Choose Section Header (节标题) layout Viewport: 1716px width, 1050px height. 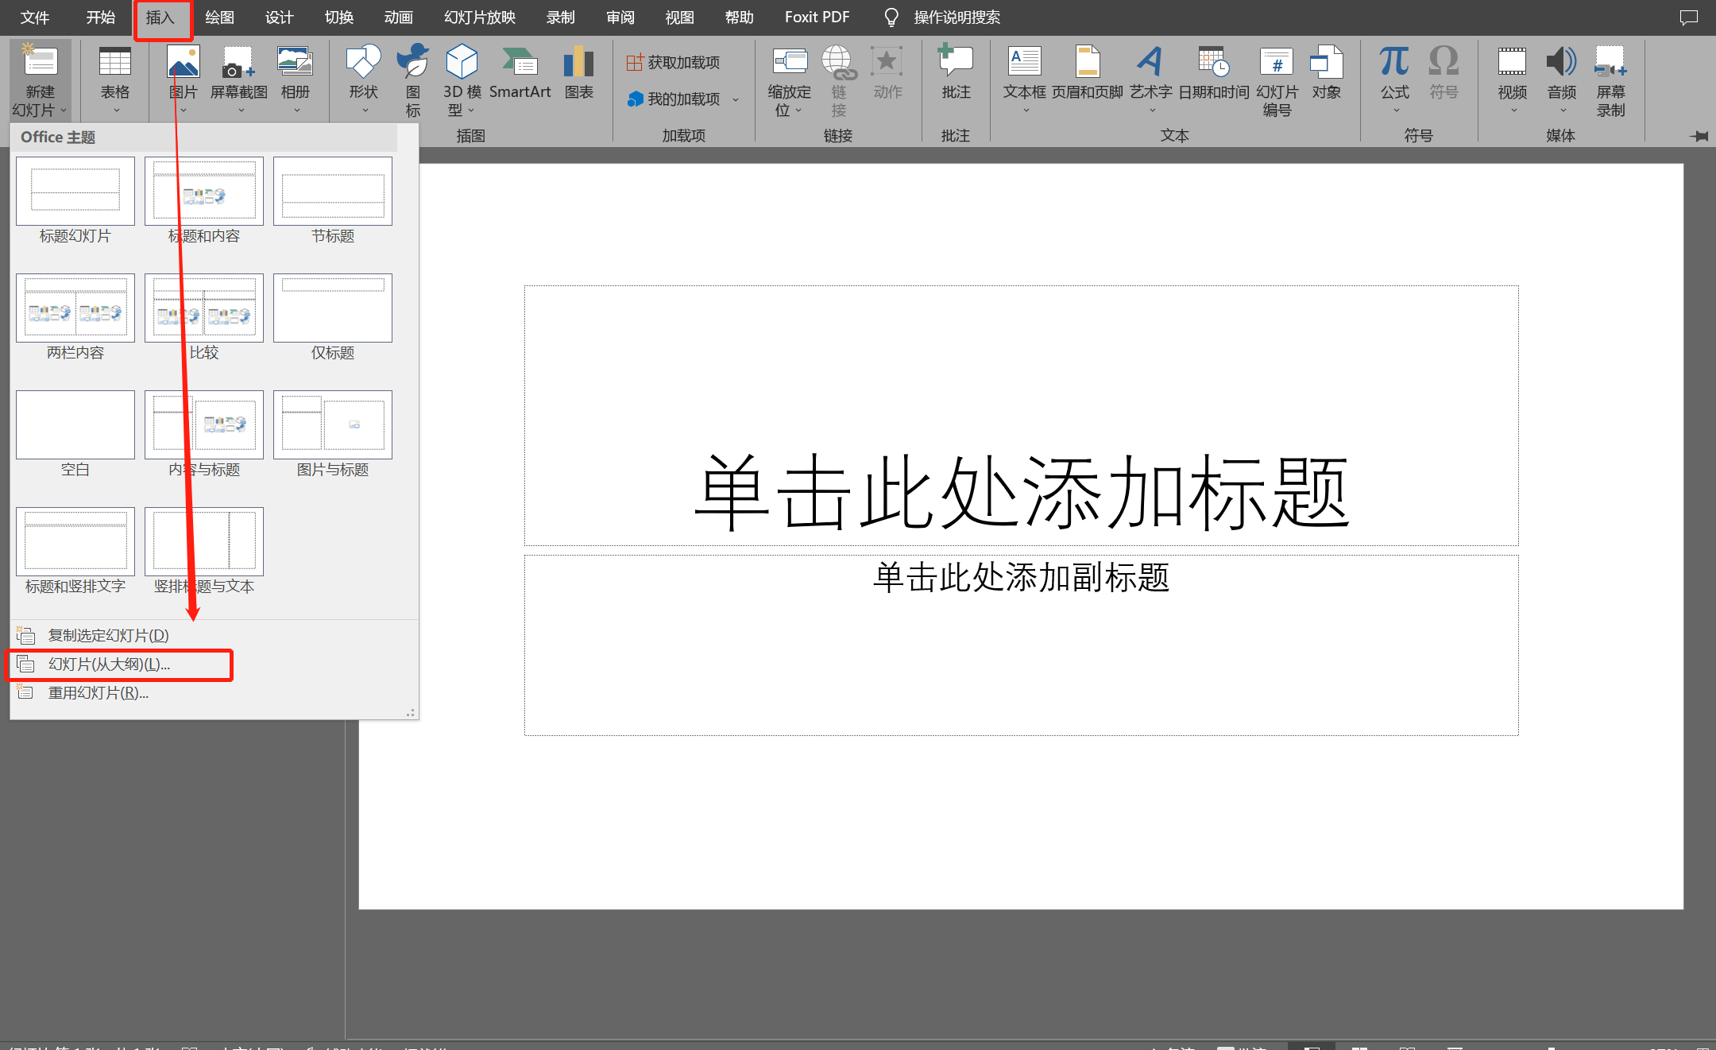[333, 200]
